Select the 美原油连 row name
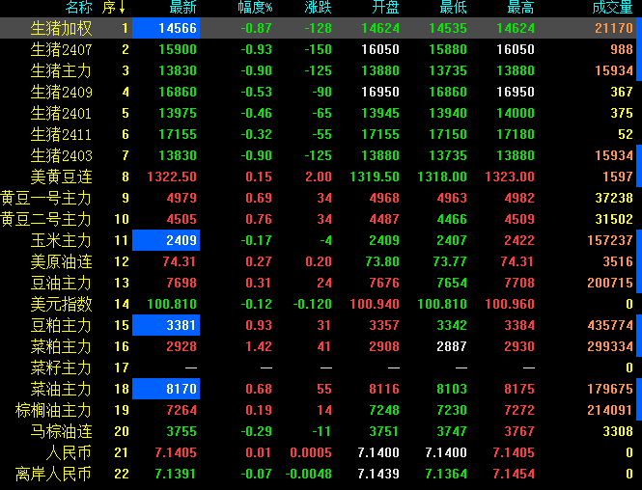Image resolution: width=642 pixels, height=490 pixels. tap(62, 262)
